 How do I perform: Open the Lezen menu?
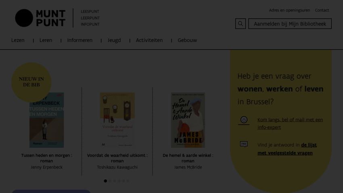pos(18,40)
